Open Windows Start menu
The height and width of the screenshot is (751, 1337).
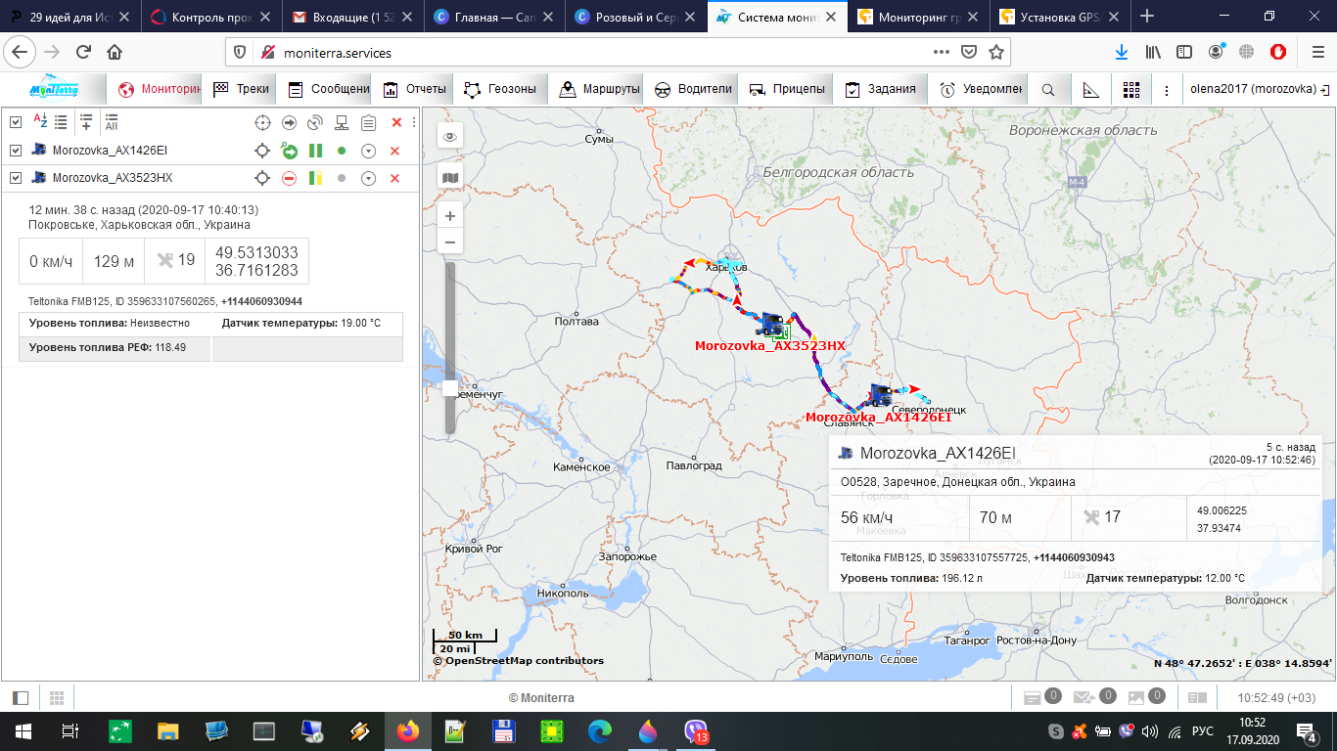tap(23, 729)
